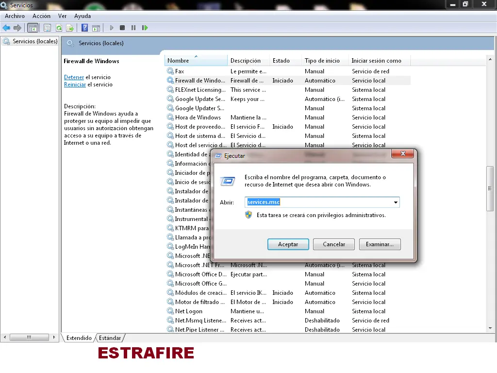
Task: Click the Detener service link
Action: [74, 77]
